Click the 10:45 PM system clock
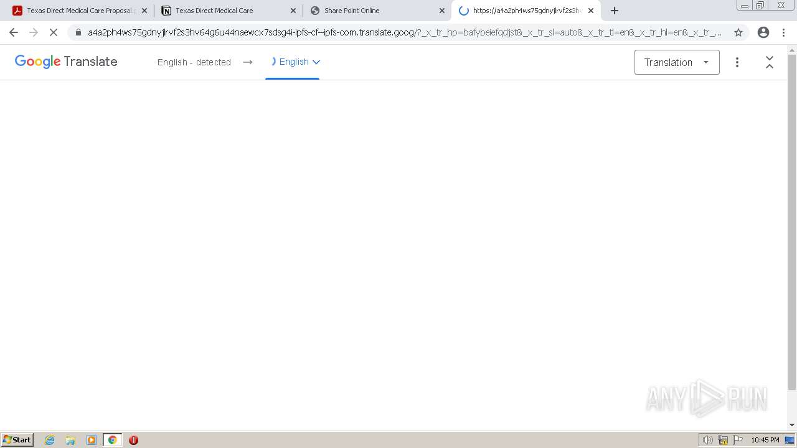The height and width of the screenshot is (448, 797). pos(765,440)
